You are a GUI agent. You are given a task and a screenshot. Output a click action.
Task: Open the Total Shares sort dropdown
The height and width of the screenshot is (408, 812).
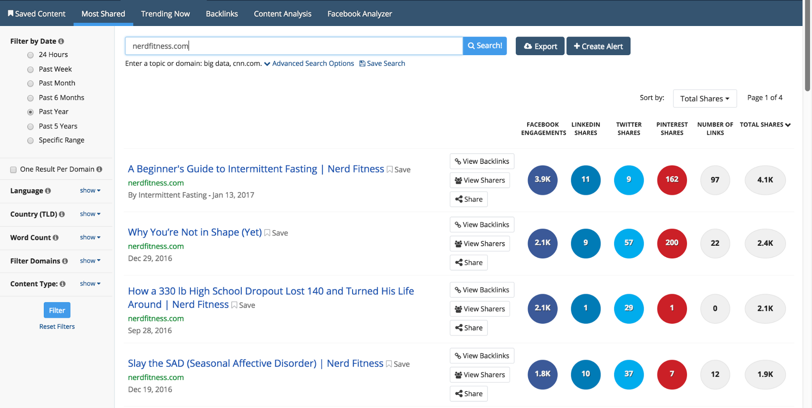click(705, 99)
